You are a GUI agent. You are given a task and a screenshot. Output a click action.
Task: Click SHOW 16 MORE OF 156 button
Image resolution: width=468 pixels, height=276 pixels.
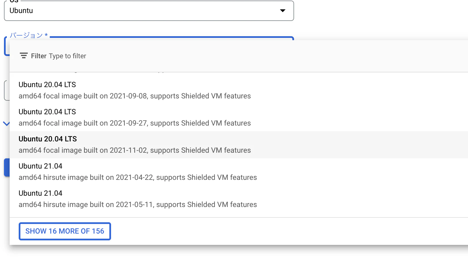coord(65,231)
